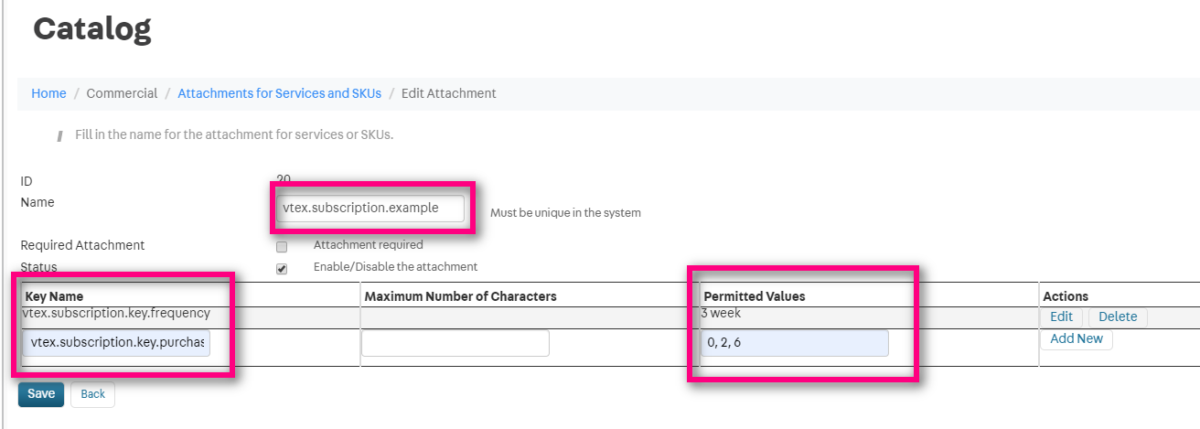Click the Add New button

[1077, 338]
